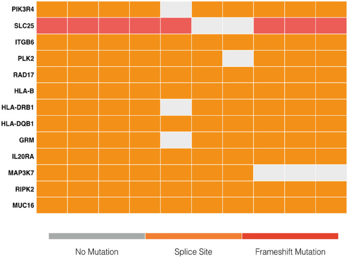Click the leftmost gray cell in the MAP3K7 row

pos(269,173)
